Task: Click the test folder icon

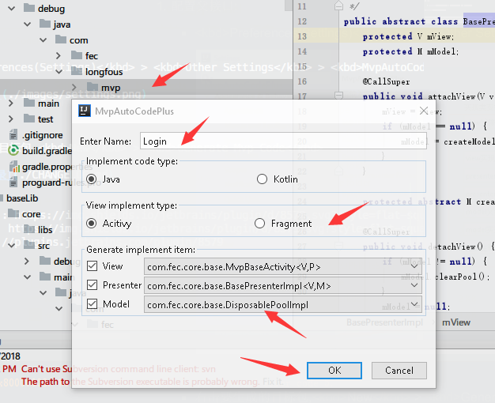Action: pos(29,118)
